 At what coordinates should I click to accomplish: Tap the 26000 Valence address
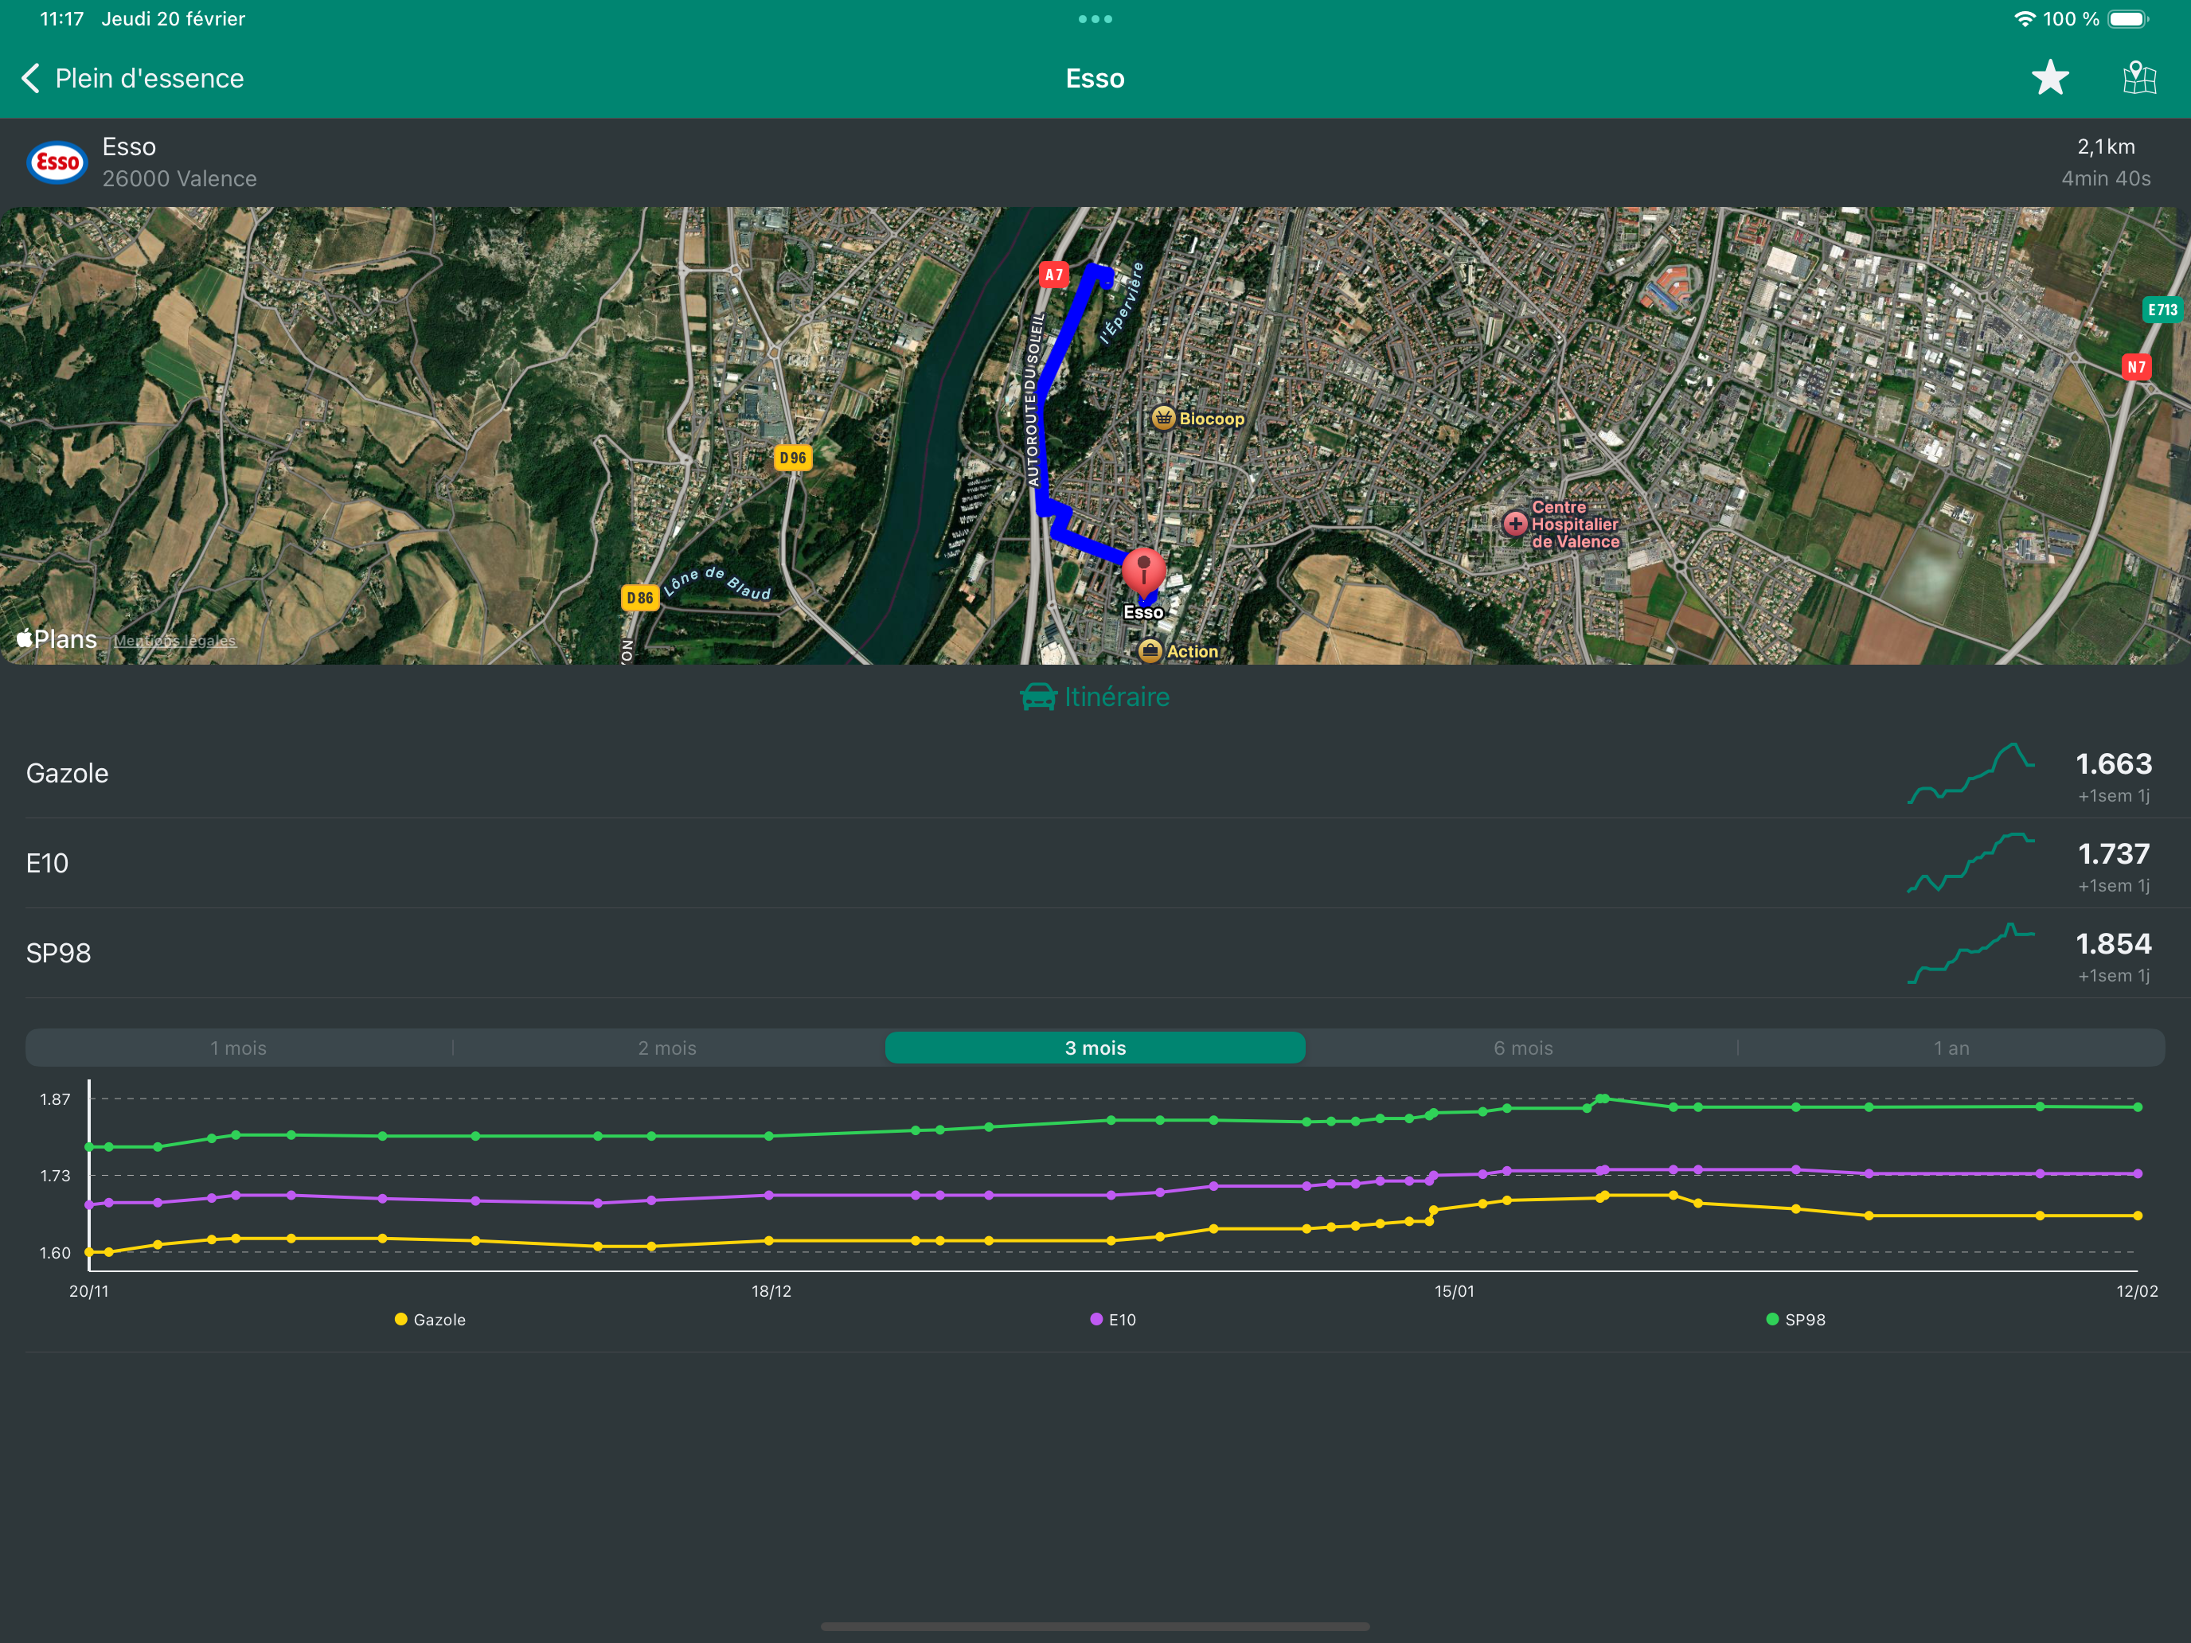click(179, 178)
